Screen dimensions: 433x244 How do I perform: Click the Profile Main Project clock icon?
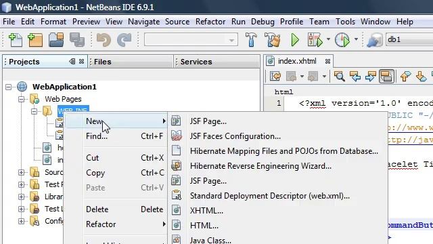point(342,40)
